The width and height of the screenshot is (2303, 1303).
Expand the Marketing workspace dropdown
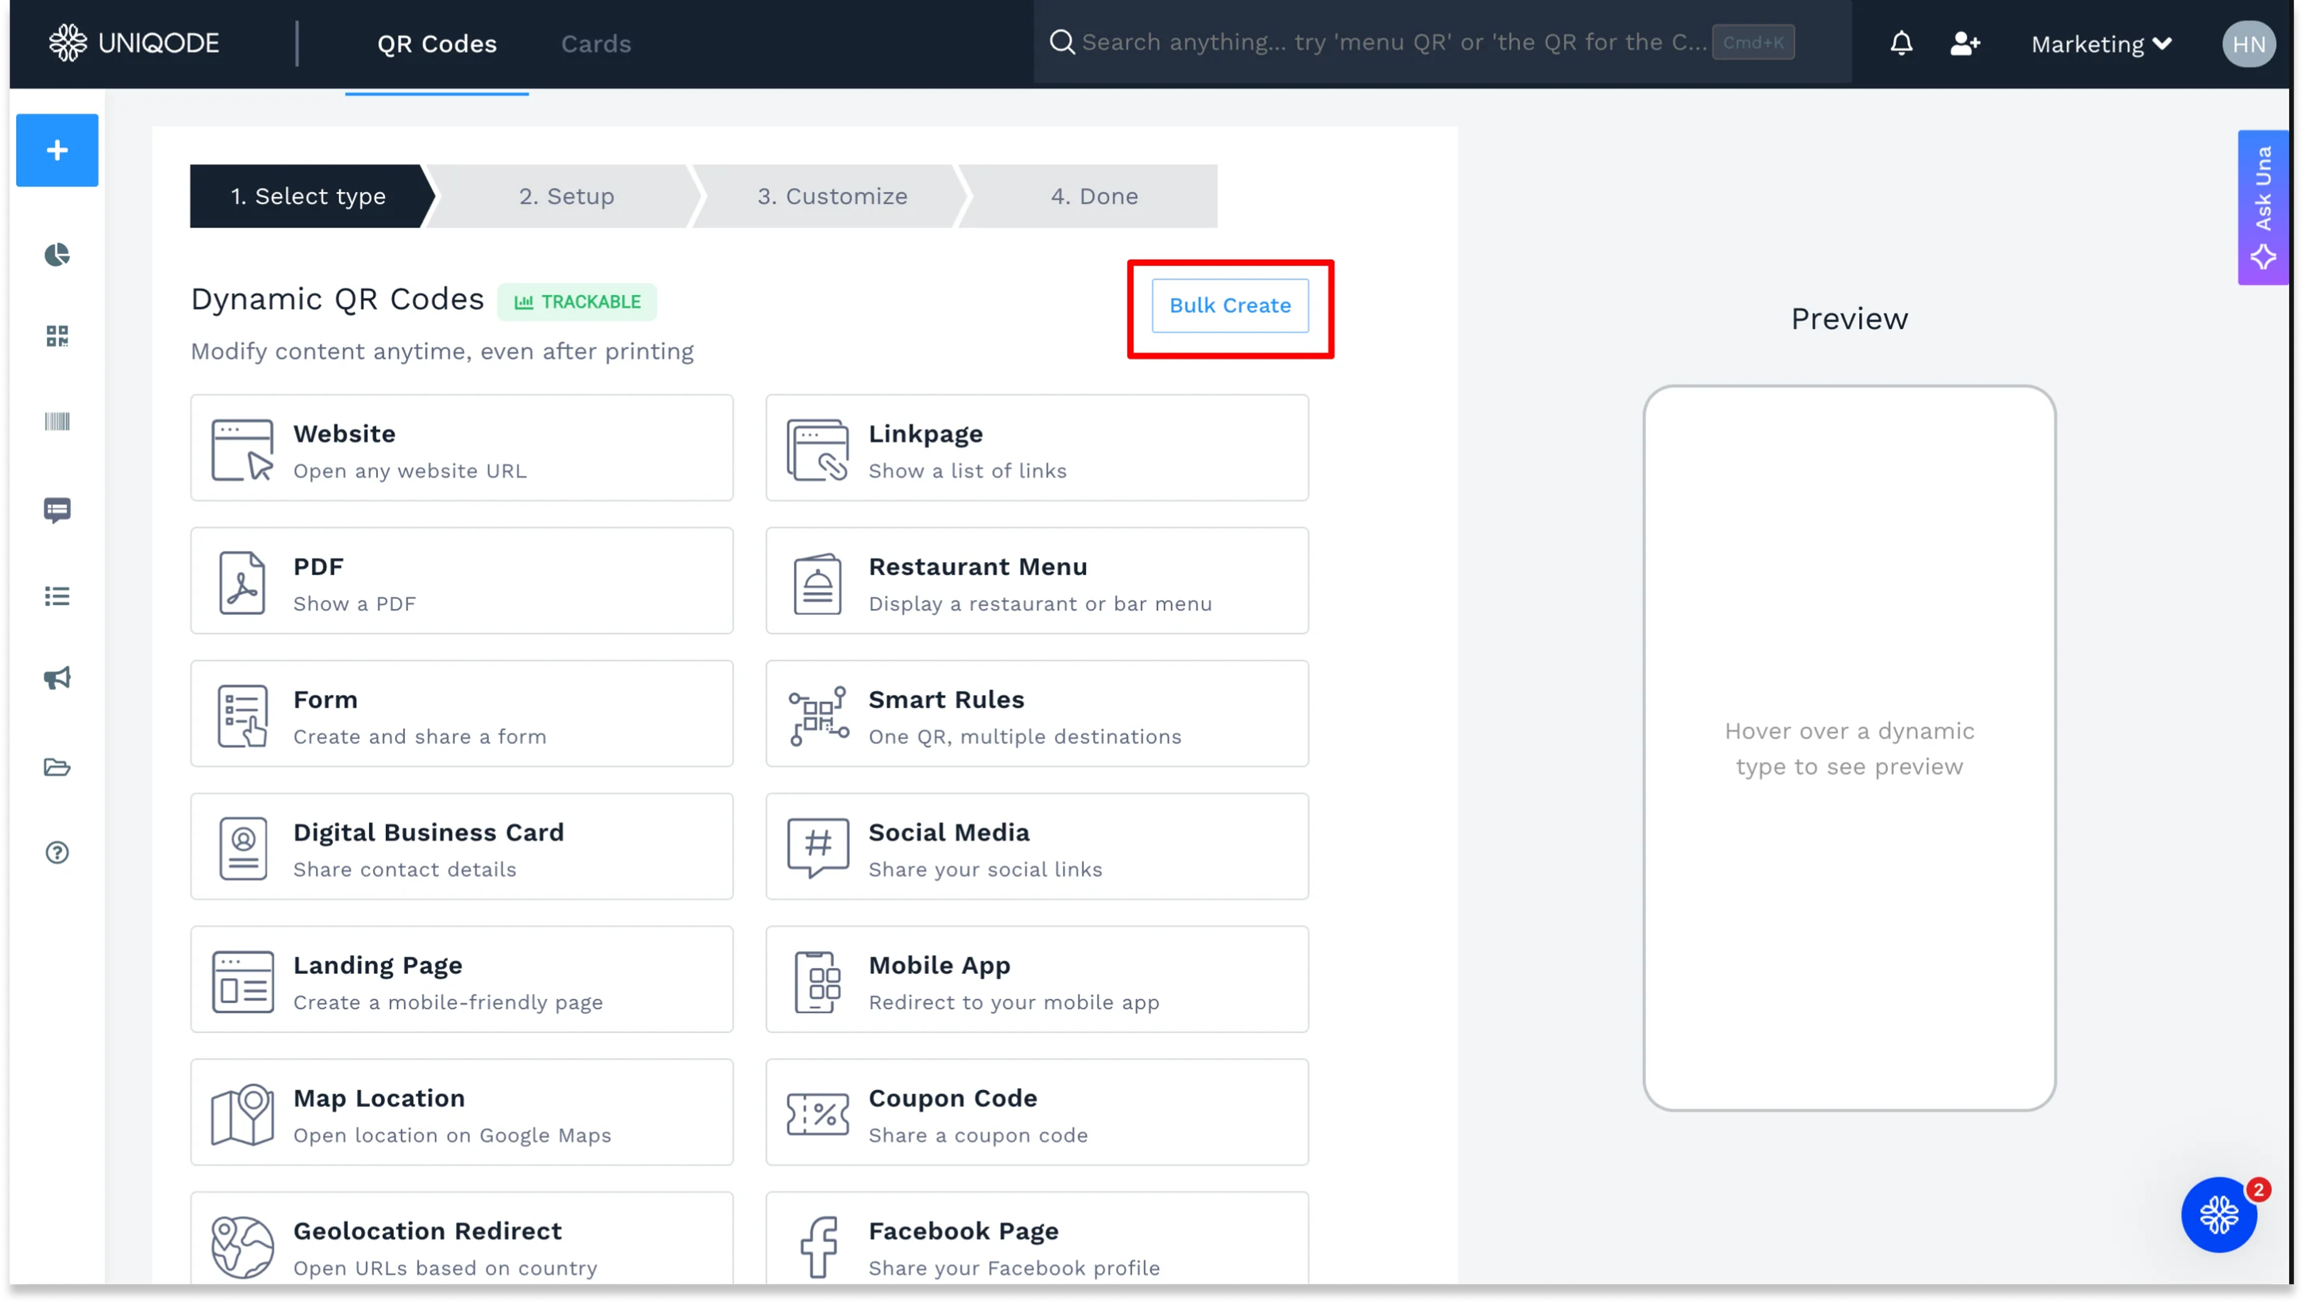click(2101, 44)
